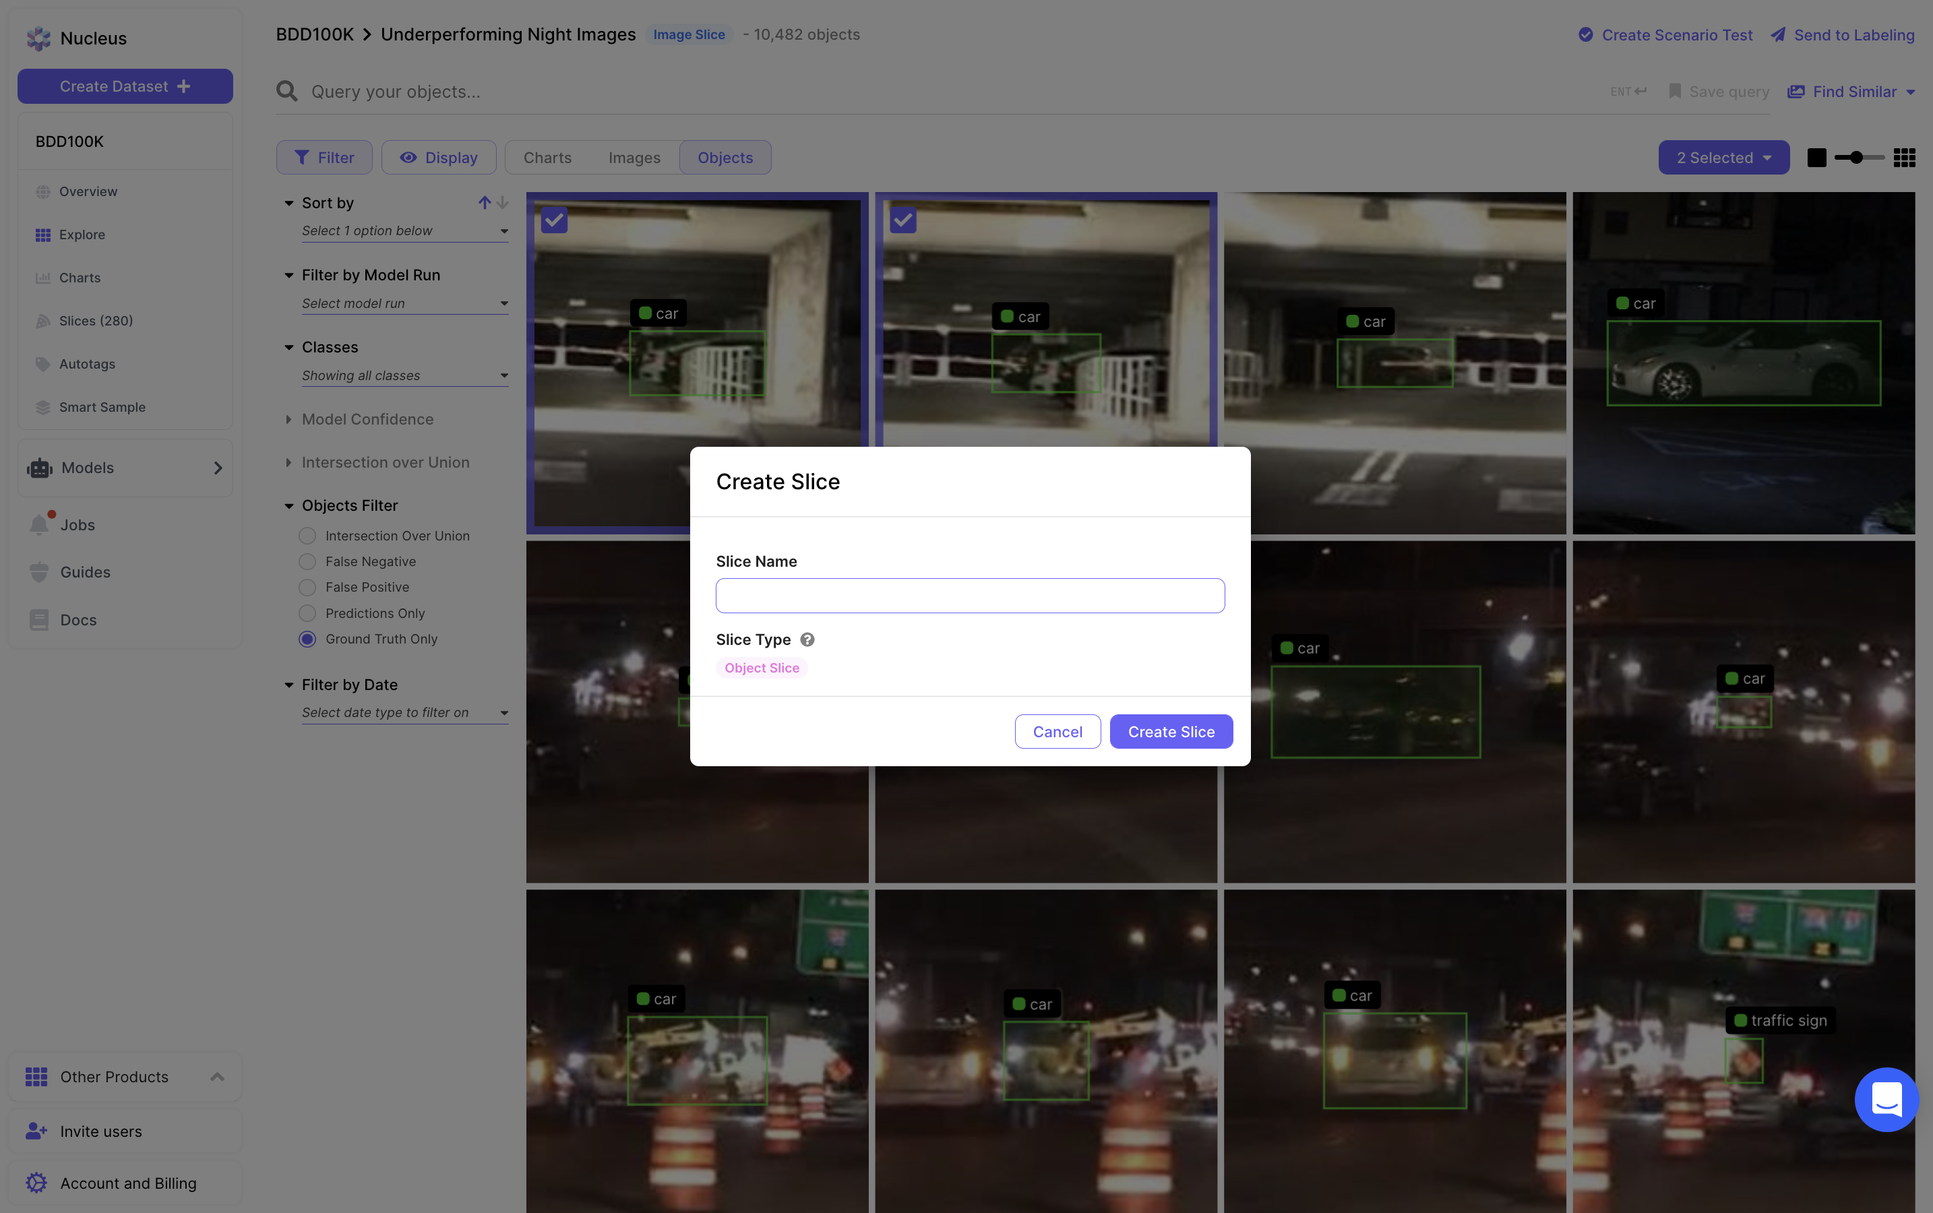
Task: Open Slices (280) in sidebar
Action: click(x=96, y=321)
